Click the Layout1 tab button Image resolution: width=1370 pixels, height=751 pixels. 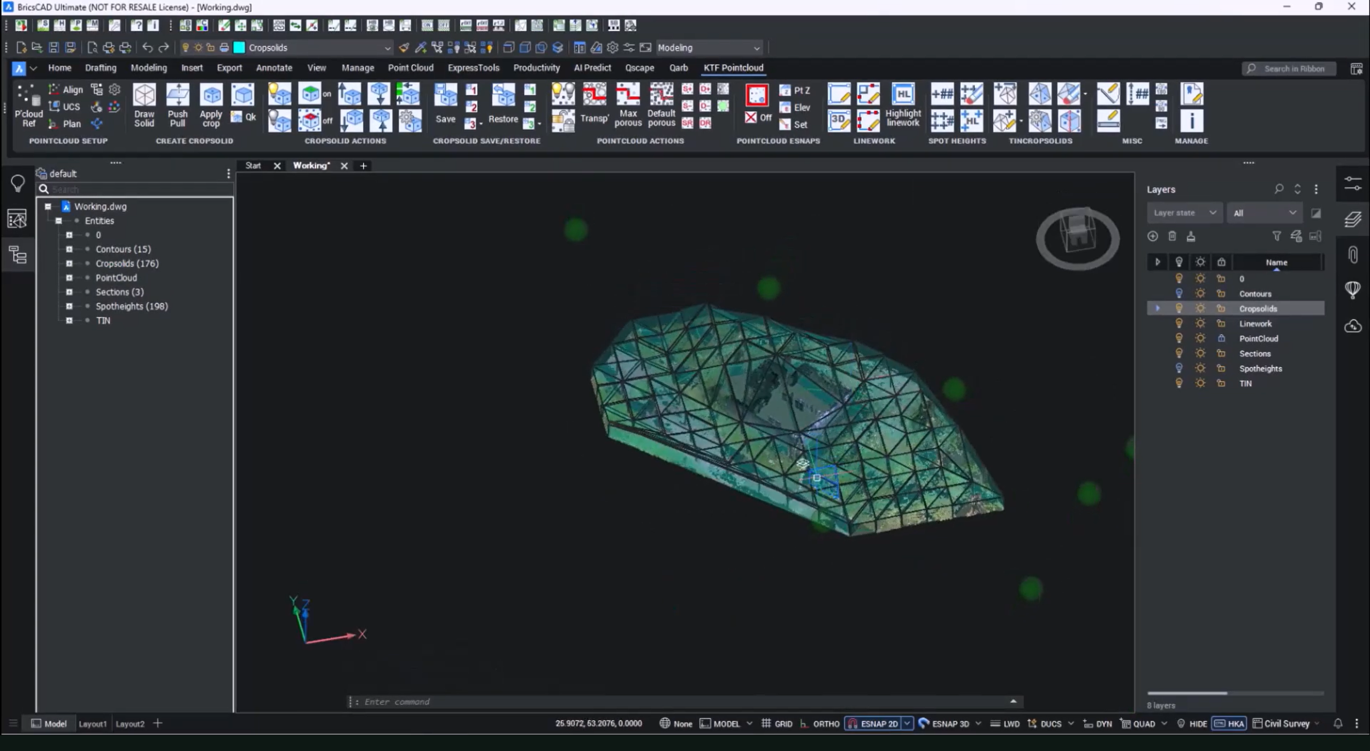(x=93, y=724)
